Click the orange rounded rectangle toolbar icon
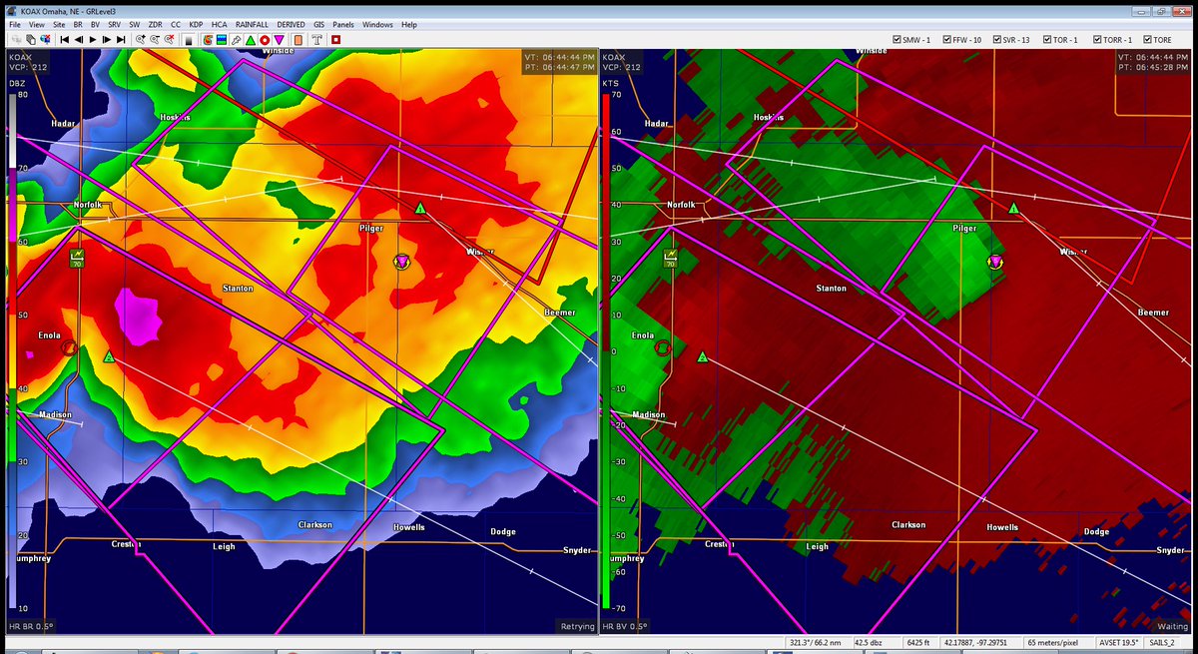 coord(298,40)
